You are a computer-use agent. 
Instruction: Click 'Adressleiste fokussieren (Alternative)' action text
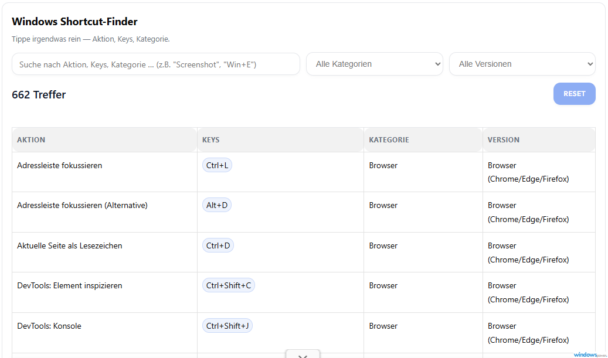(x=82, y=205)
